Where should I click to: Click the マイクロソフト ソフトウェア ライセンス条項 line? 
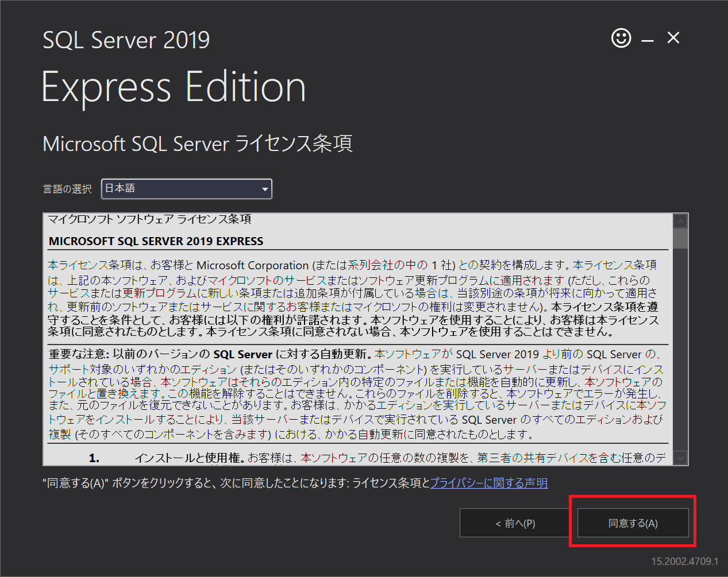[x=149, y=219]
